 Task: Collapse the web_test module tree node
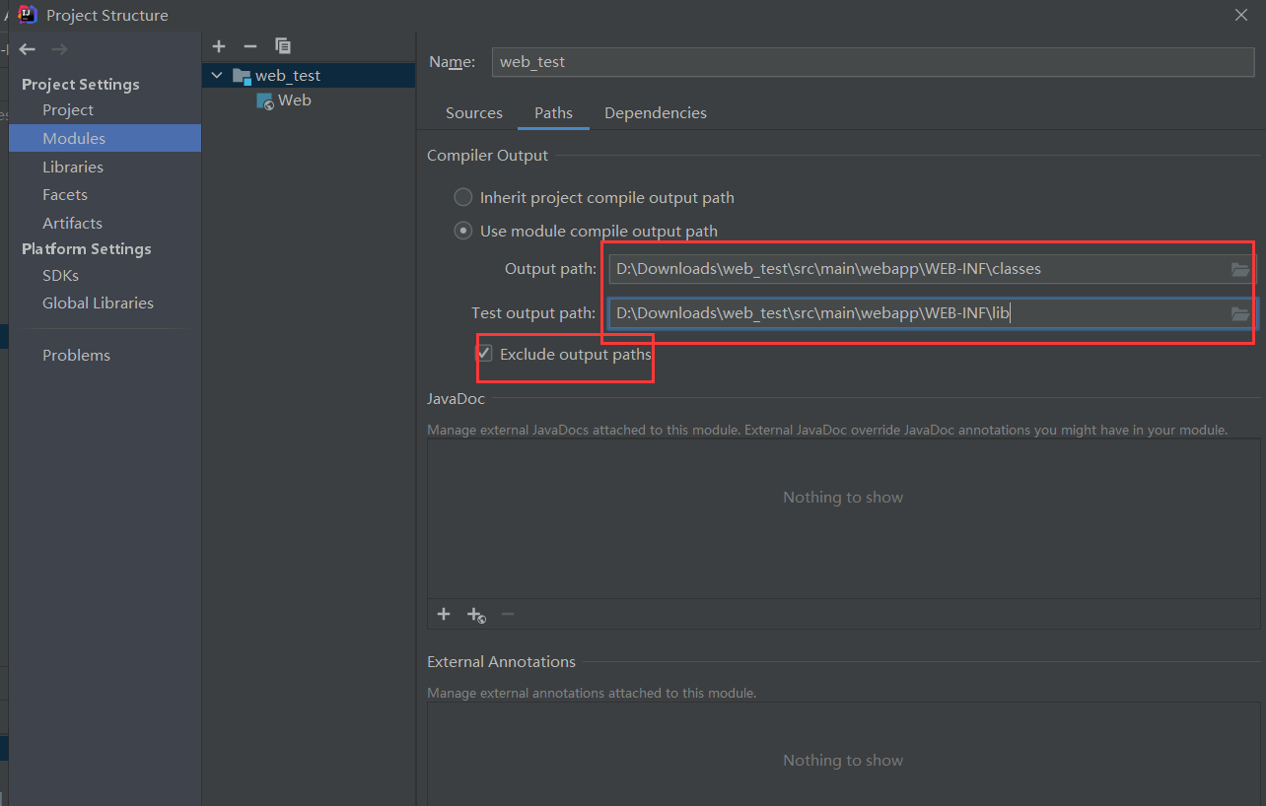(x=217, y=75)
